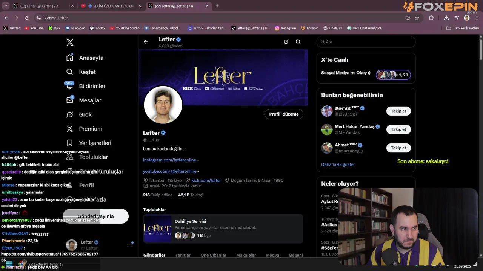Join Sosyal Medya mı Okey live listeners
483x271 pixels.
click(393, 75)
